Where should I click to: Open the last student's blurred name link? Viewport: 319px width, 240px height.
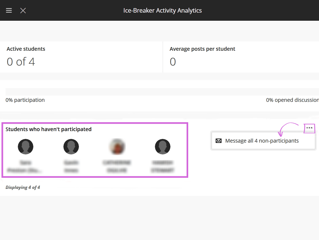(163, 166)
